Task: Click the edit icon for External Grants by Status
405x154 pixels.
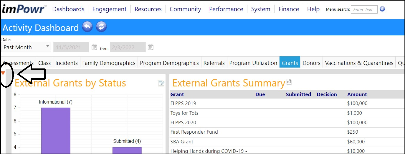Action: pyautogui.click(x=161, y=83)
